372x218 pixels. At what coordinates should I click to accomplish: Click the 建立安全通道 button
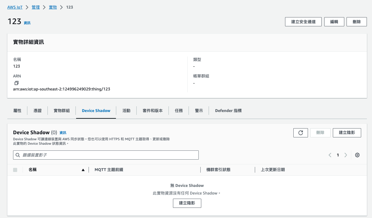point(303,22)
